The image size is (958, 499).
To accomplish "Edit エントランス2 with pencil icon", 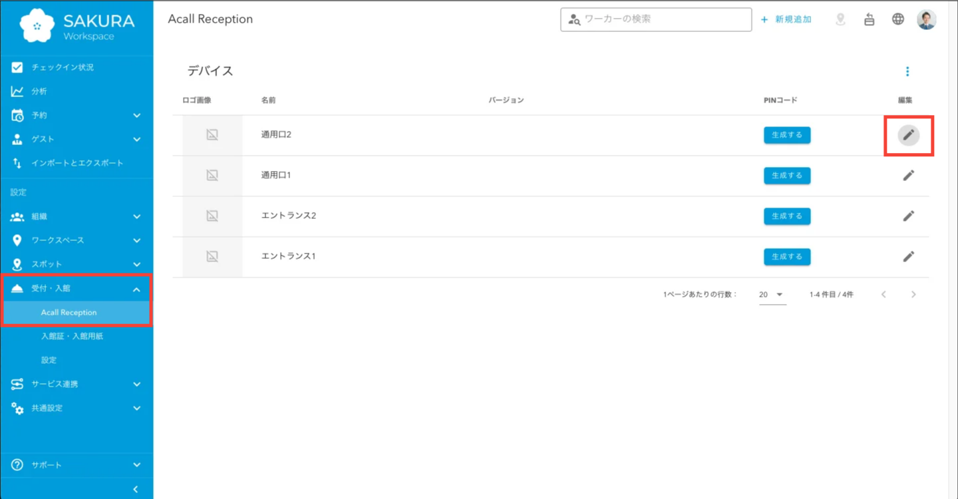I will tap(909, 216).
